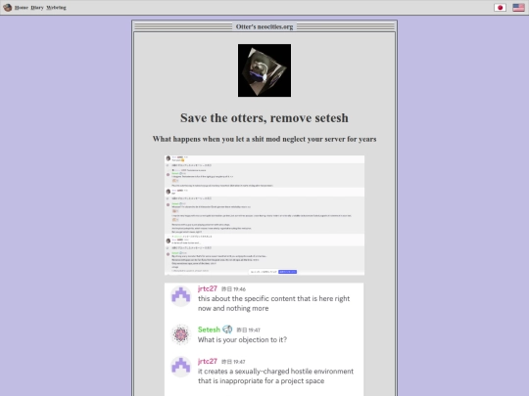Click the blue button in the small chat screenshot
The height and width of the screenshot is (396, 529).
click(287, 272)
